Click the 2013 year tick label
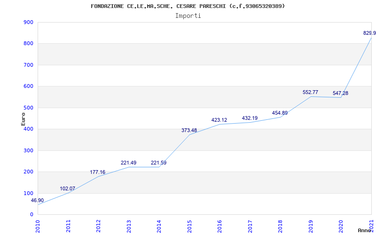This screenshot has height=235, width=376. (x=129, y=227)
